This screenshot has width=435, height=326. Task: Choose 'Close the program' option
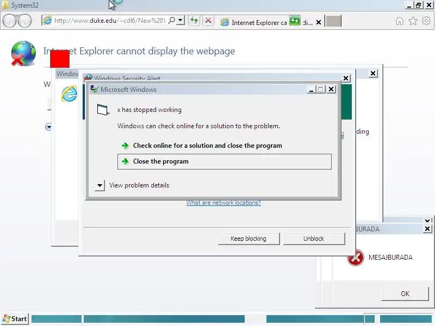pos(225,161)
